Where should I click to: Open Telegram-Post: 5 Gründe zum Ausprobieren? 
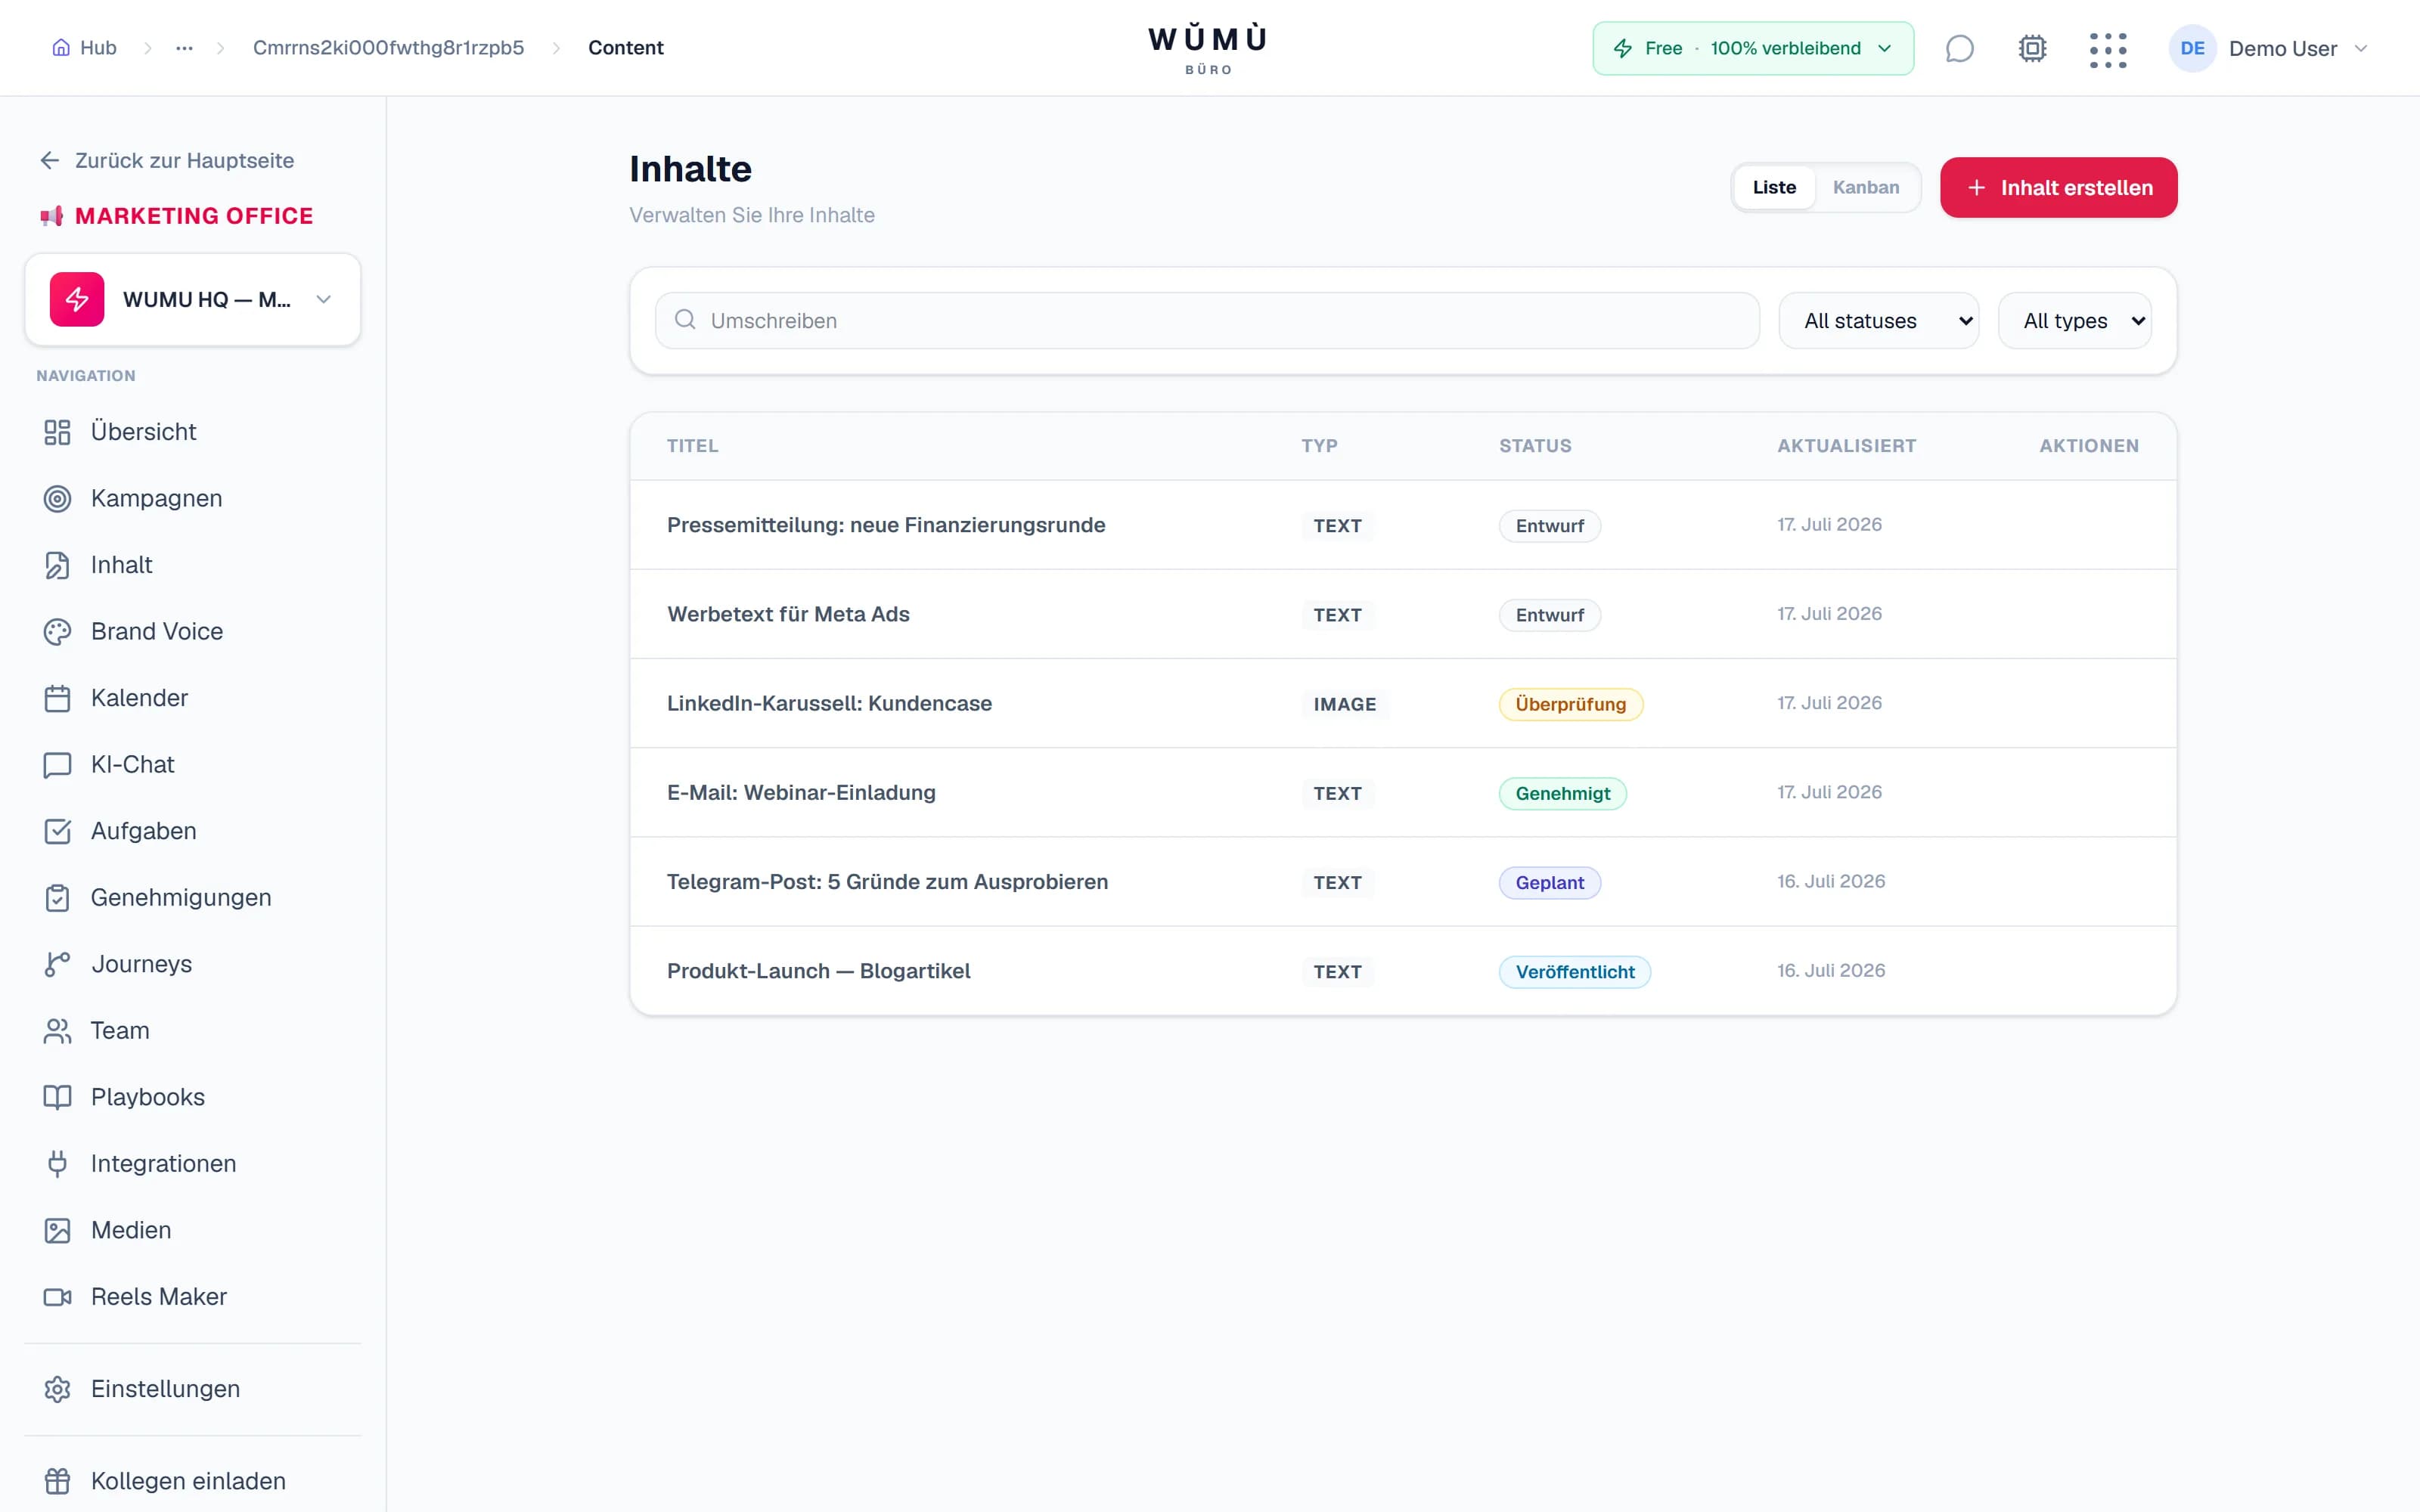[x=1403, y=882]
